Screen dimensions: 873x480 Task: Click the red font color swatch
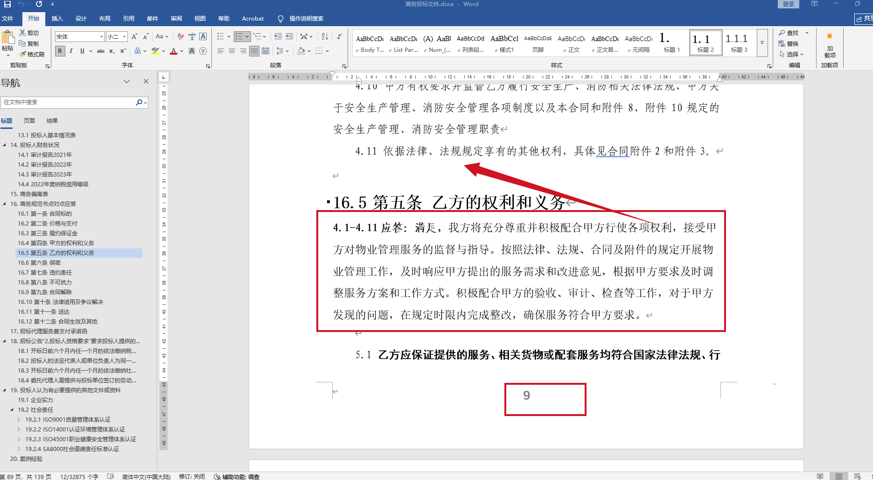pos(174,51)
